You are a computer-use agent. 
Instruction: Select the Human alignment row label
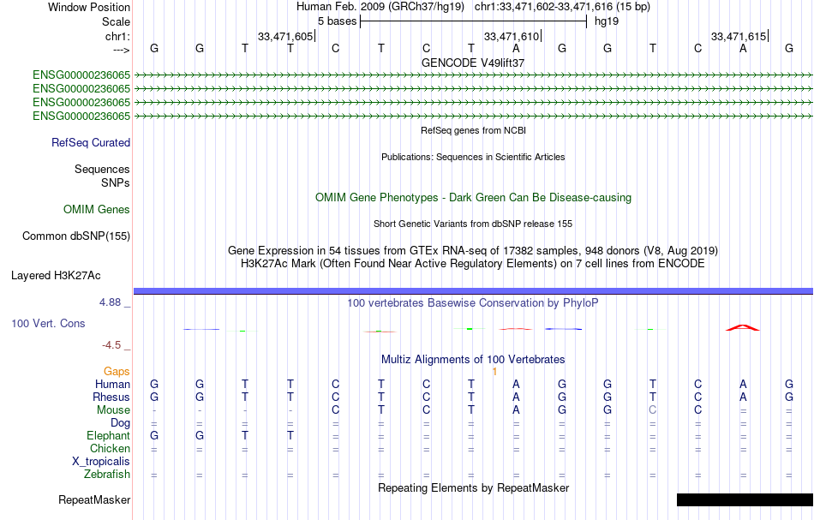pyautogui.click(x=112, y=384)
